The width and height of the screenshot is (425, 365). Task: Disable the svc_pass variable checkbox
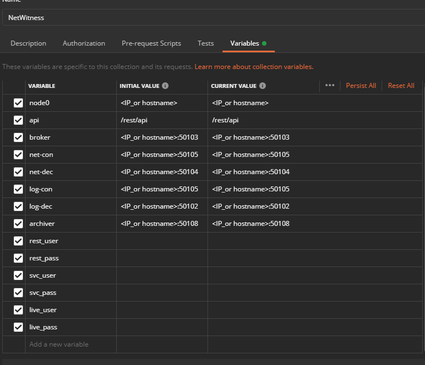[x=18, y=293]
